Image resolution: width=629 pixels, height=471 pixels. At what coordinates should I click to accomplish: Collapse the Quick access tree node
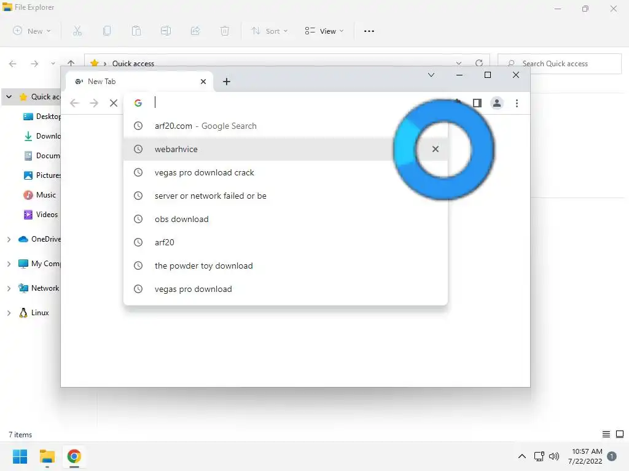pyautogui.click(x=9, y=96)
